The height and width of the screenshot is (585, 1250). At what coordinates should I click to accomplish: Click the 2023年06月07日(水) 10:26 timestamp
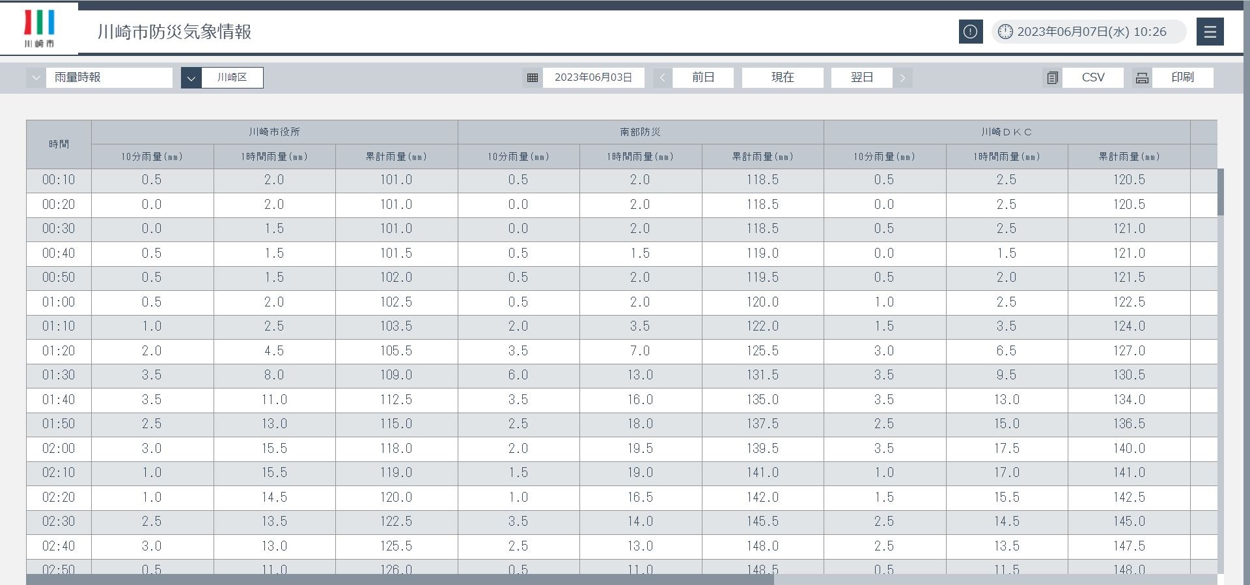pyautogui.click(x=1092, y=31)
